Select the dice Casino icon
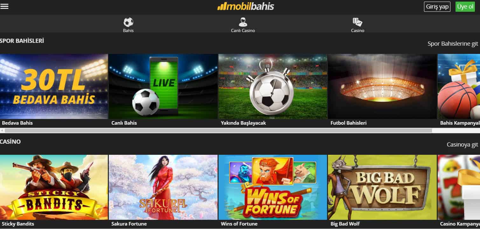 pyautogui.click(x=358, y=22)
